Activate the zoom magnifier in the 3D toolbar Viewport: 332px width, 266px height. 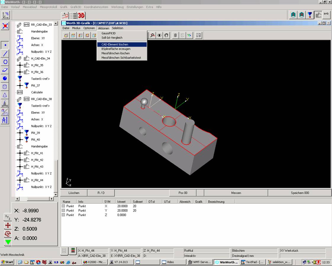[152, 35]
